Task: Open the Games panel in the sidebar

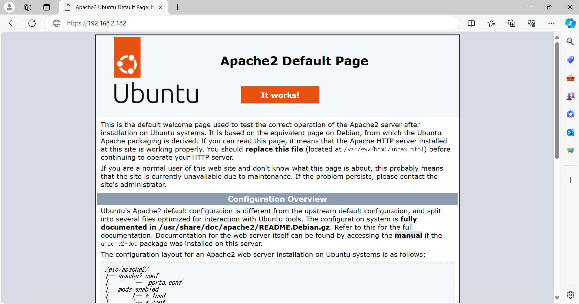Action: pyautogui.click(x=571, y=96)
